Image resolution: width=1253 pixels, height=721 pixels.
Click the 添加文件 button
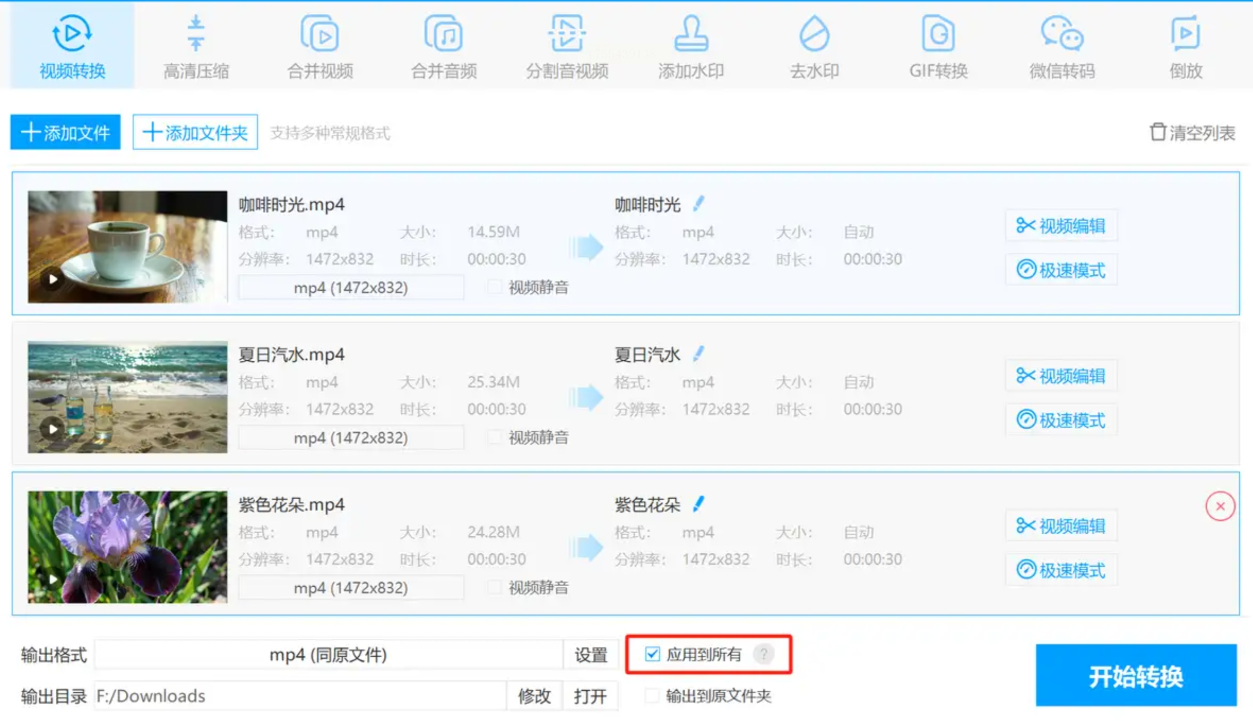(x=66, y=132)
